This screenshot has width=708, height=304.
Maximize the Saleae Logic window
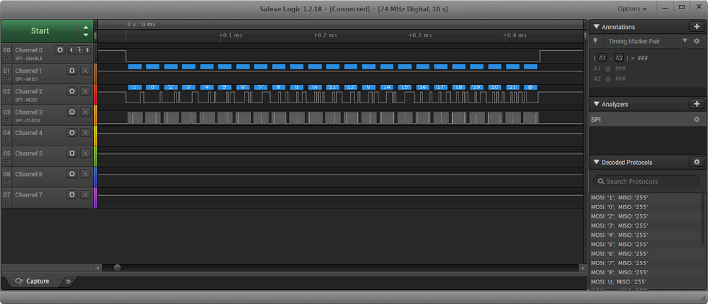pos(681,8)
